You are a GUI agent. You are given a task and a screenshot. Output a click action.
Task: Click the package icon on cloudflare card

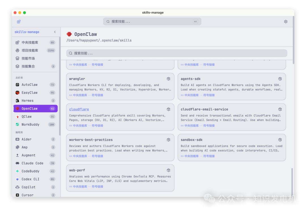point(169,109)
